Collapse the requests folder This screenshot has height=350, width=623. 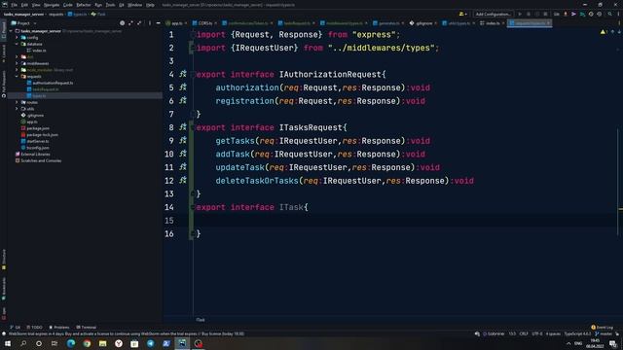click(x=17, y=77)
